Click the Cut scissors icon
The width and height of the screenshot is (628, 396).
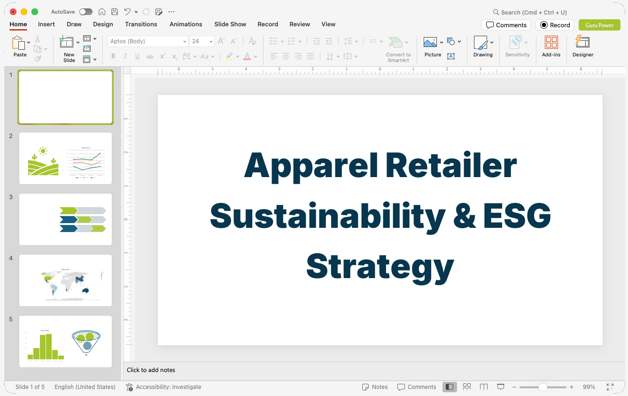38,39
